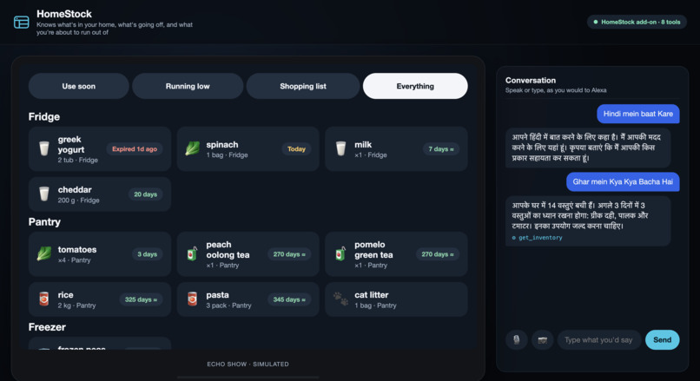Open the Running low tab
The height and width of the screenshot is (381, 700).
coord(188,86)
